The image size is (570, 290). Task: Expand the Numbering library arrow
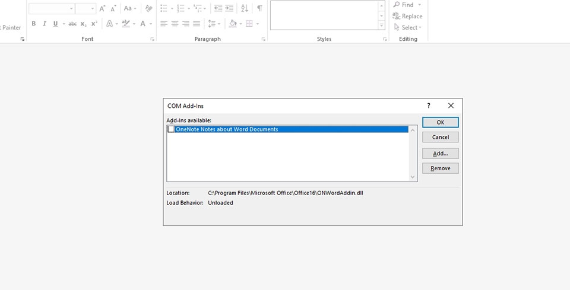point(189,8)
